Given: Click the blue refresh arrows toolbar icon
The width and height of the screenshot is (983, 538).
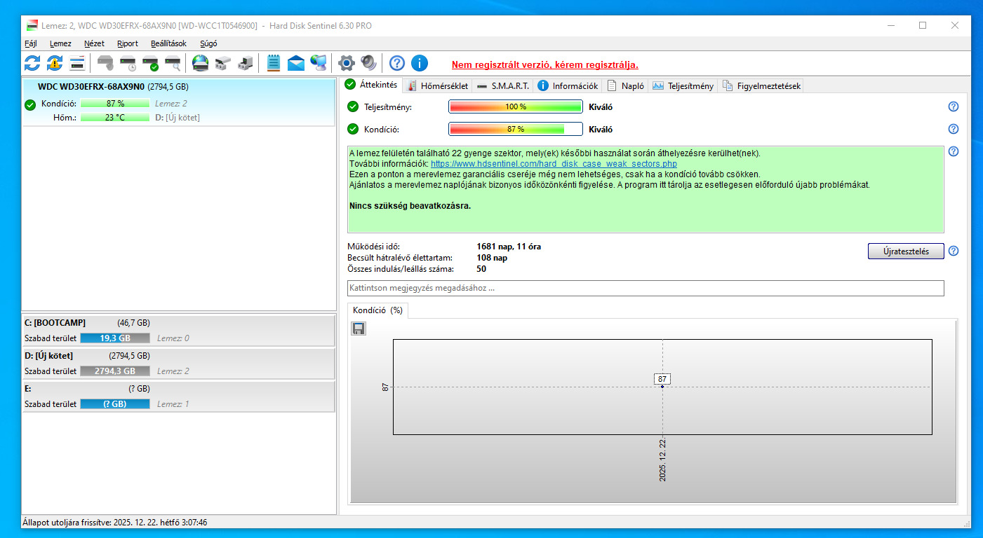Looking at the screenshot, I should click(x=32, y=64).
